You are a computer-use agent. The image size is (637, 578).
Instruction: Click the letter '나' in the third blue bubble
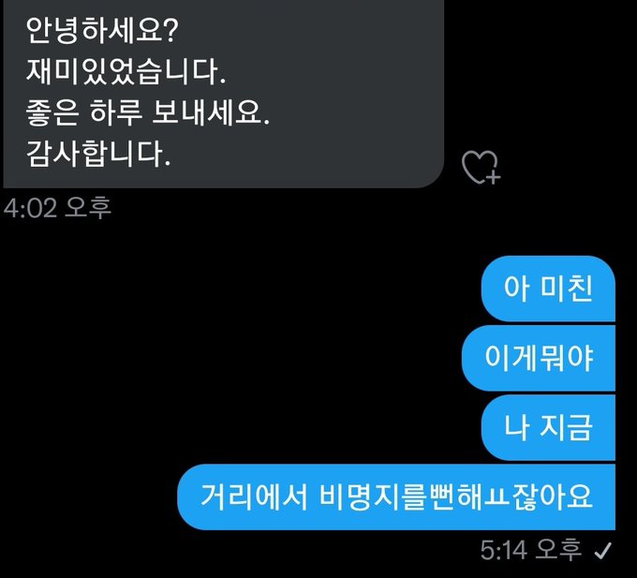(517, 427)
